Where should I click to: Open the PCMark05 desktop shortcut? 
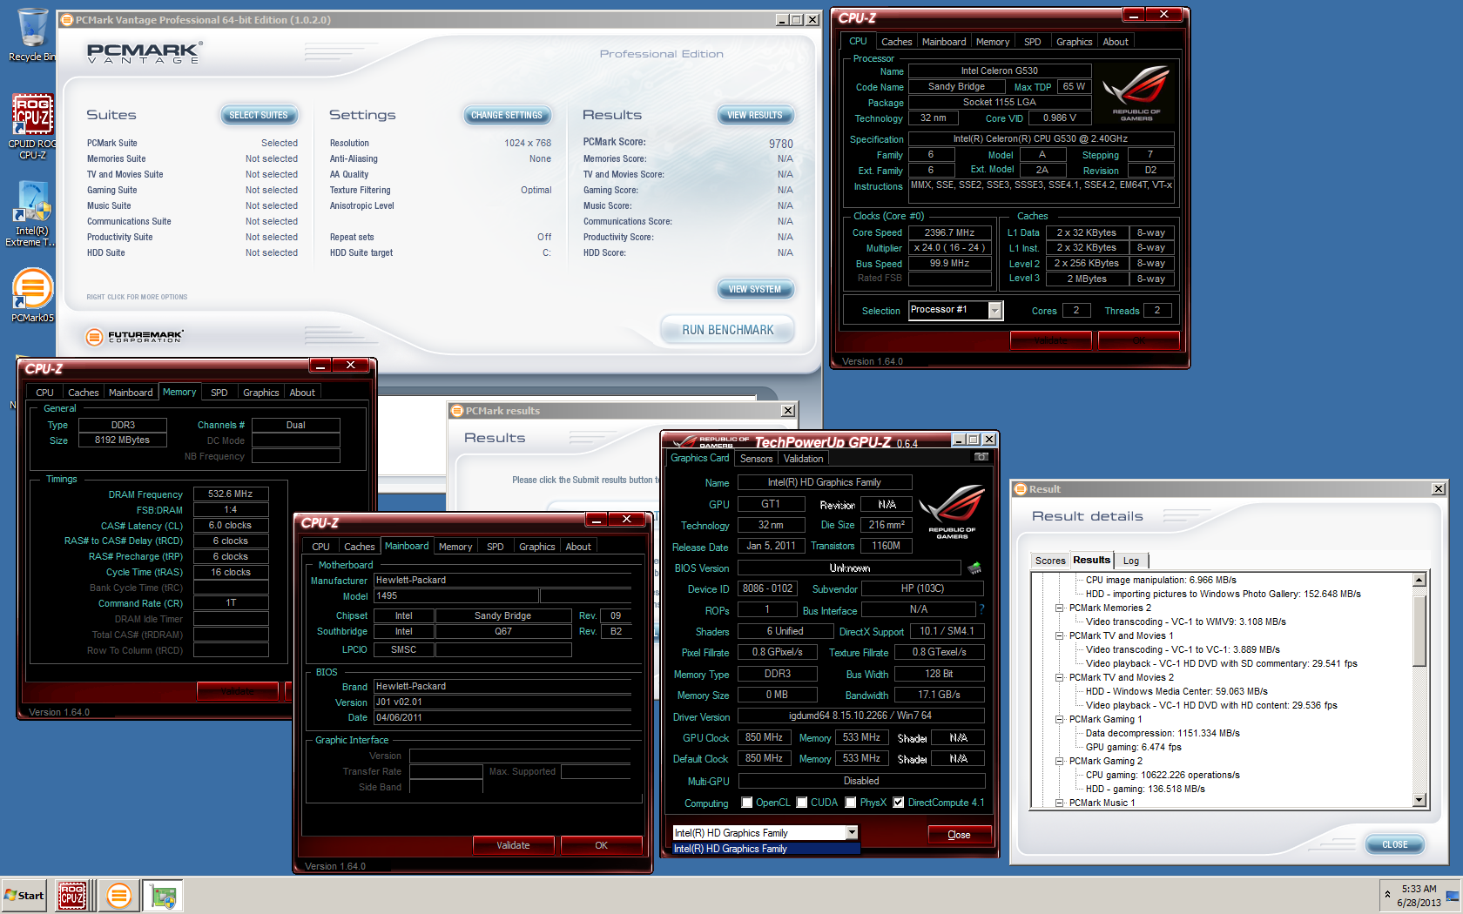pos(32,296)
